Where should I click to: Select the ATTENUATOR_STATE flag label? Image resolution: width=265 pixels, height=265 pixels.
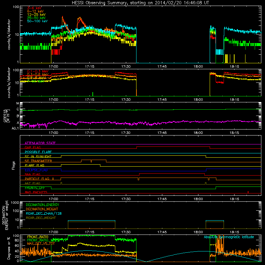(40, 143)
